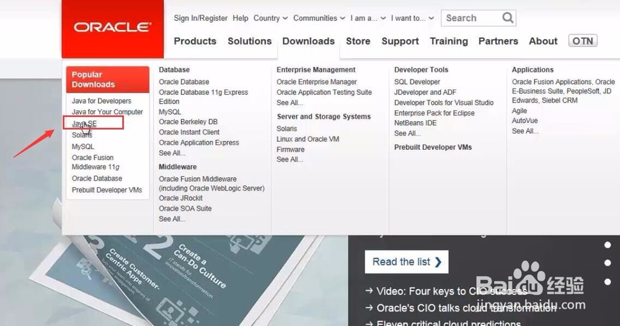Open Oracle's CIO talks cloud transformation
The height and width of the screenshot is (326, 620).
[x=466, y=308]
